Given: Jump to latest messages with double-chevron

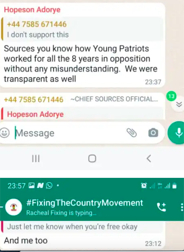Looking at the screenshot, I should point(179,104).
